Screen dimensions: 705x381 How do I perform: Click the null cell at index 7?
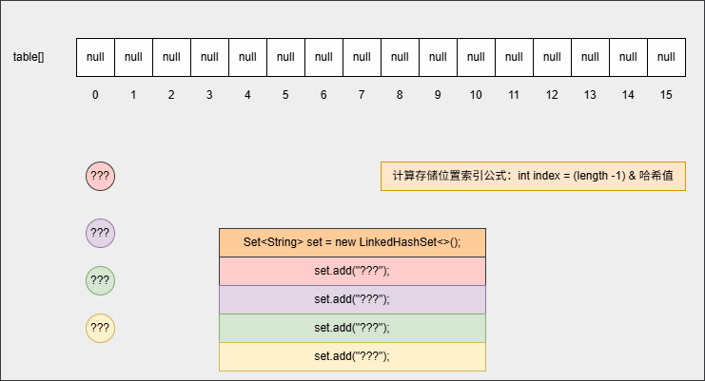point(362,57)
